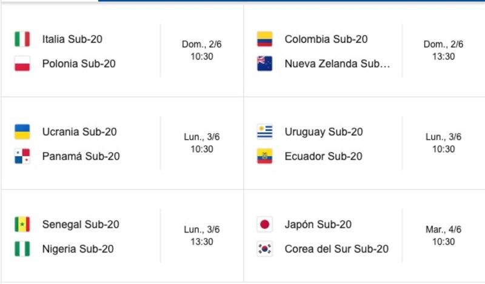Click the Ecuador flag icon
Screen dimensions: 485x284
(x=265, y=156)
